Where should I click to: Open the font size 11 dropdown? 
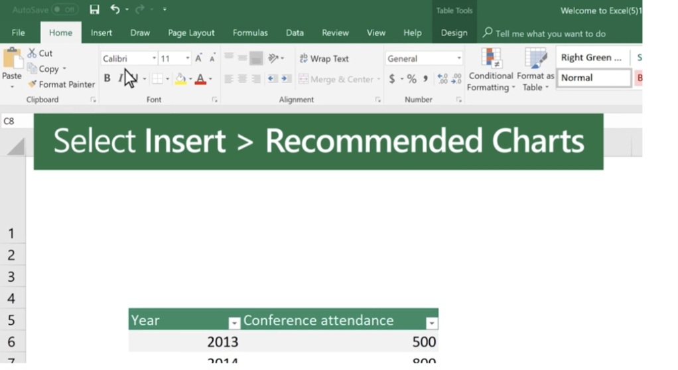[187, 58]
